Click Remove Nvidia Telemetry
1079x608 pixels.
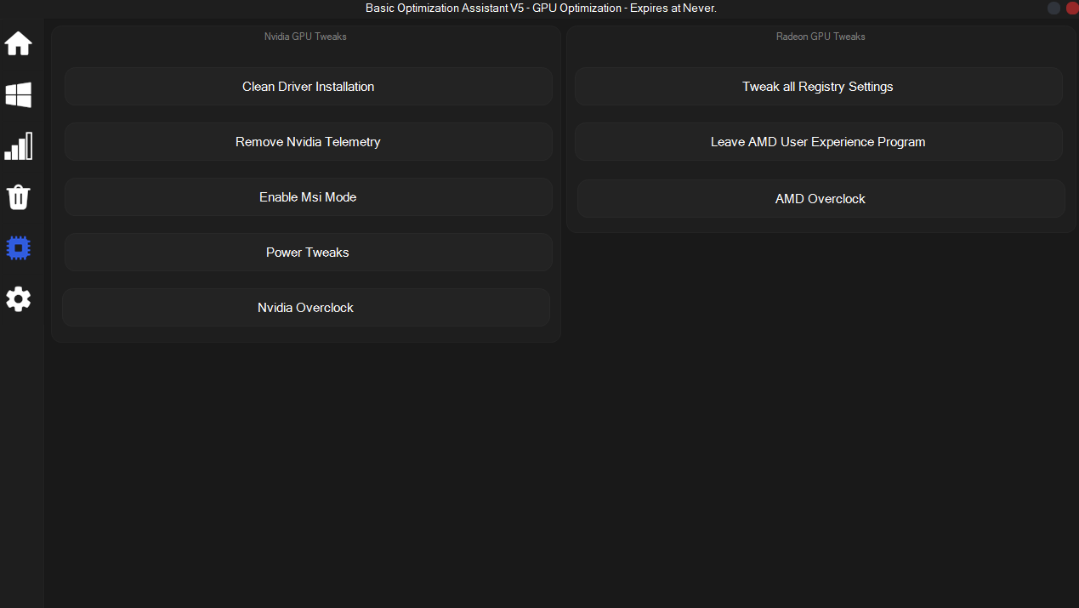308,142
